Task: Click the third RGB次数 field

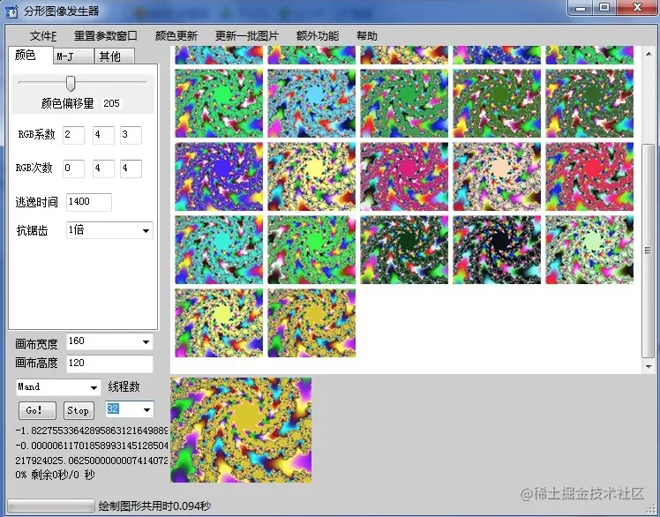Action: pyautogui.click(x=131, y=169)
